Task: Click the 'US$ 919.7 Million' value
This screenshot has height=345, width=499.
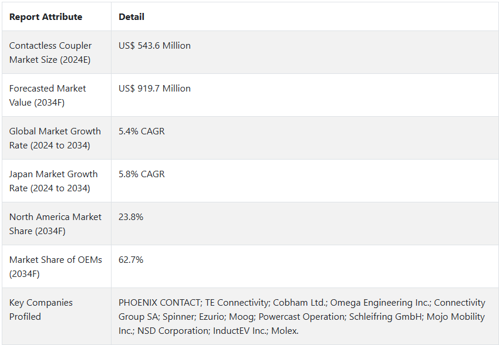Action: click(x=154, y=89)
